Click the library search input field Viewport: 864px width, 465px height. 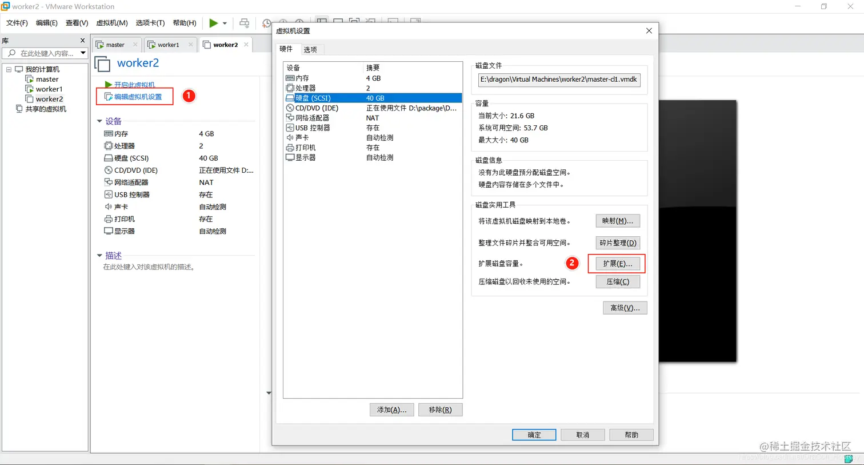click(43, 53)
